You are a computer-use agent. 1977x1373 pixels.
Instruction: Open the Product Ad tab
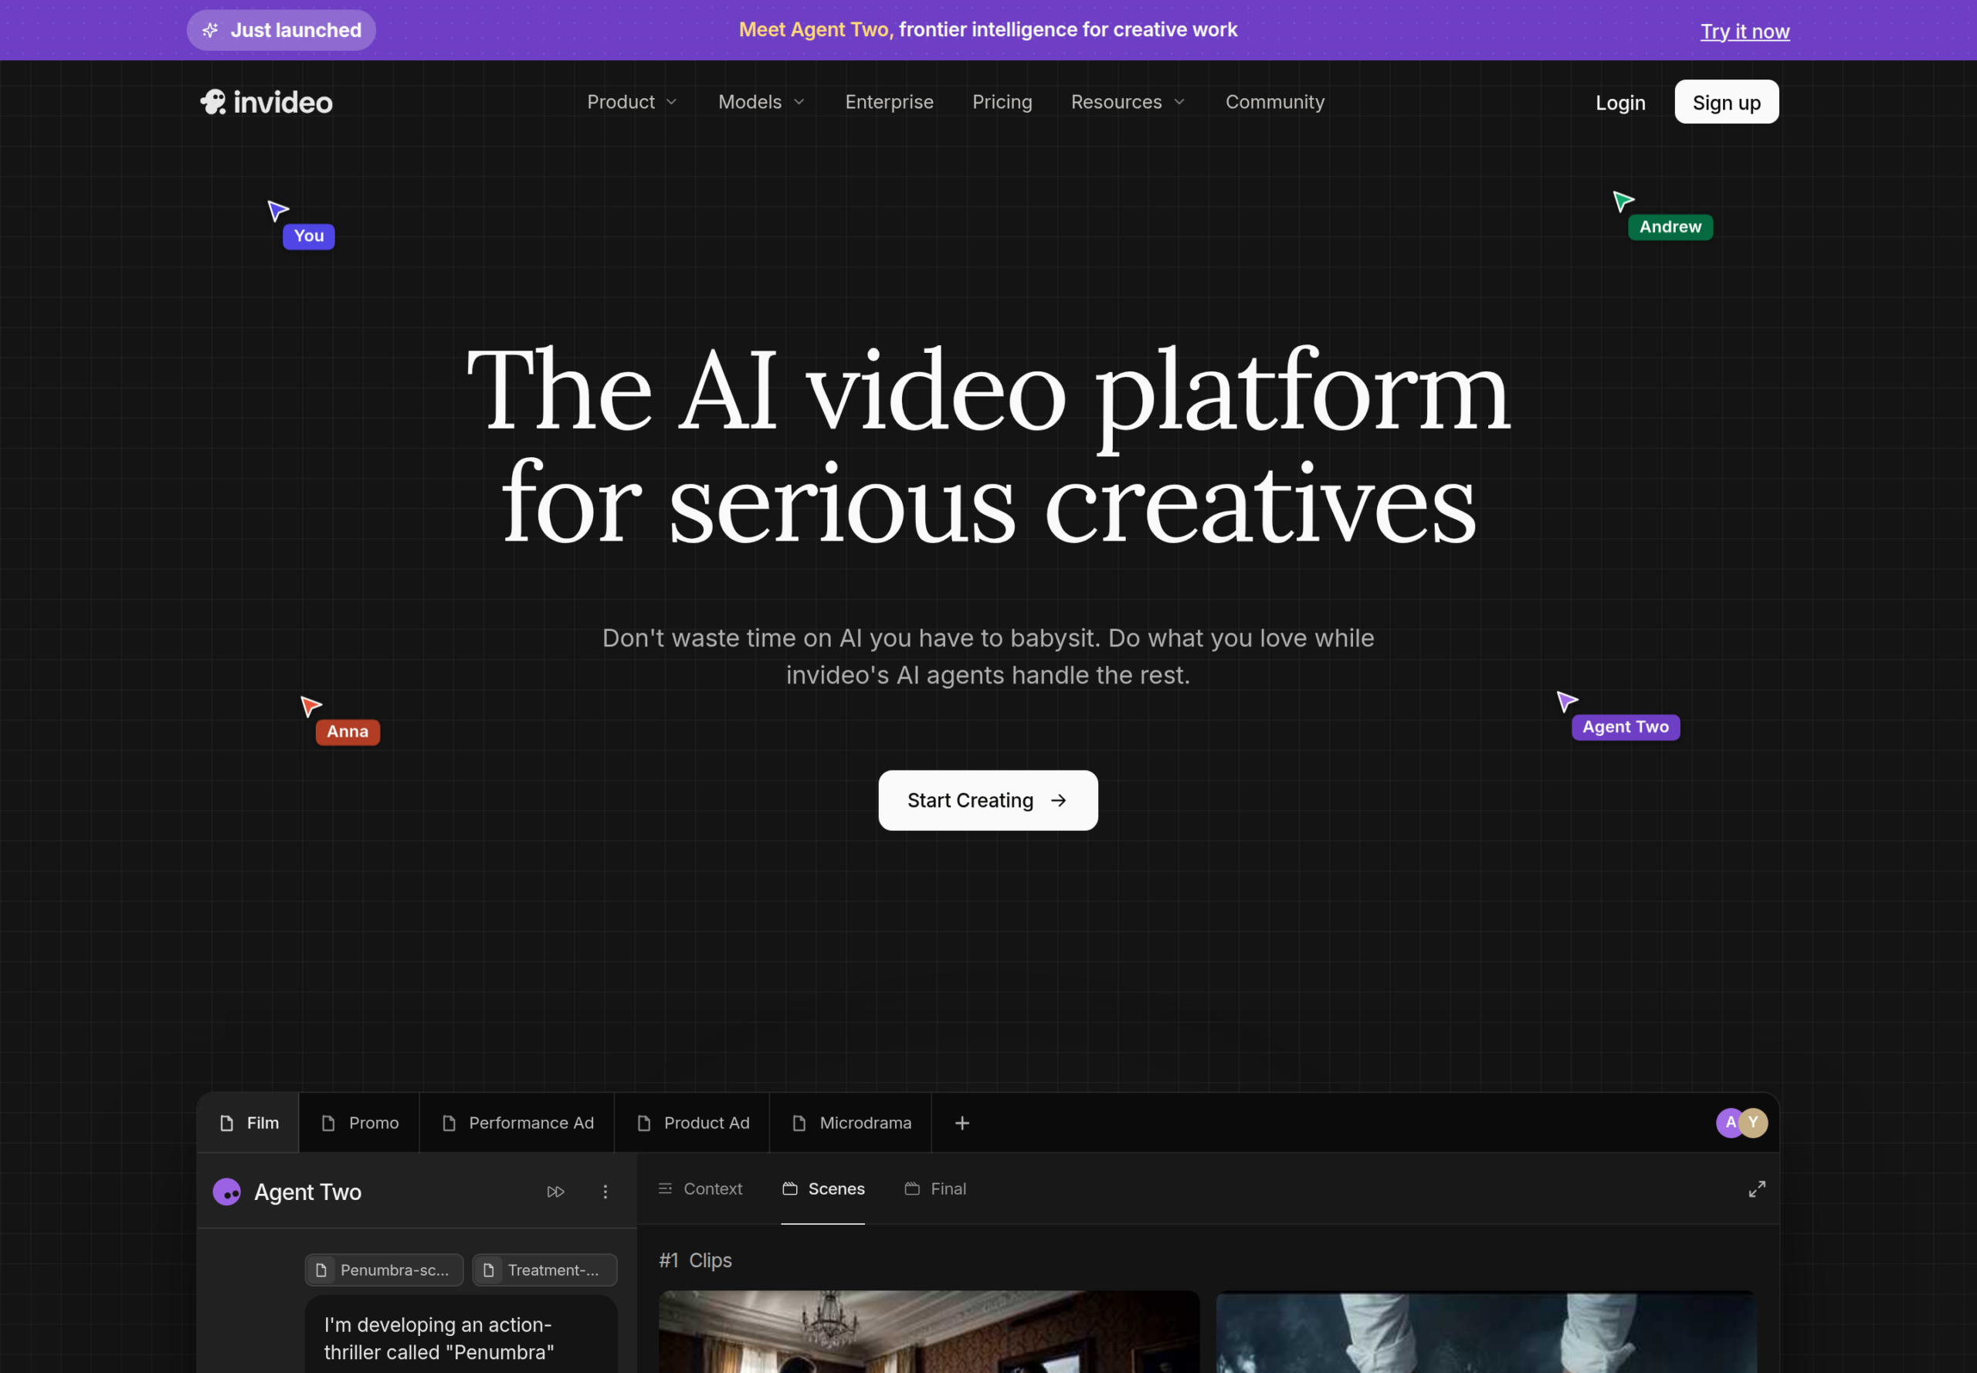(693, 1123)
